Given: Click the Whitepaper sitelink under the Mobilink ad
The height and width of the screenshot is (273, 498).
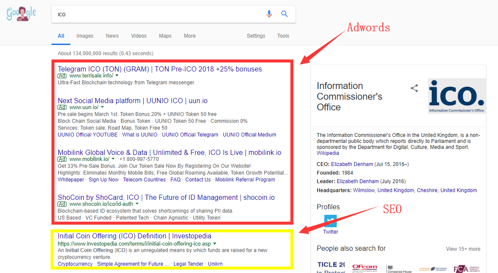Looking at the screenshot, I should click(71, 179).
